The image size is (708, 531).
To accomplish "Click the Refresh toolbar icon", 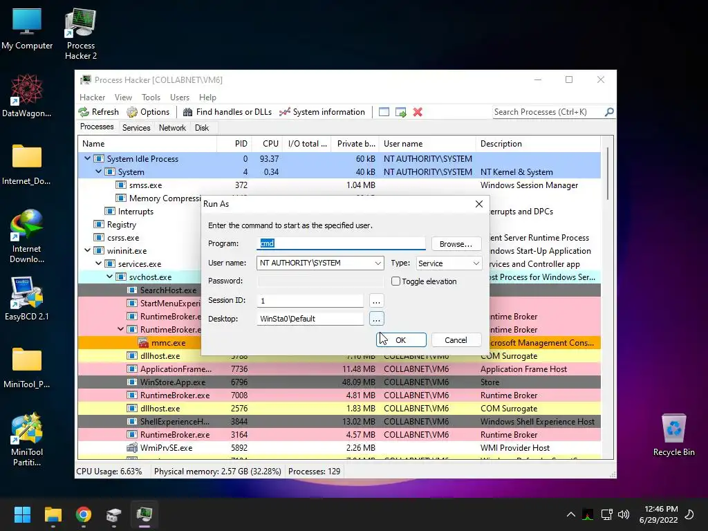I will click(98, 112).
